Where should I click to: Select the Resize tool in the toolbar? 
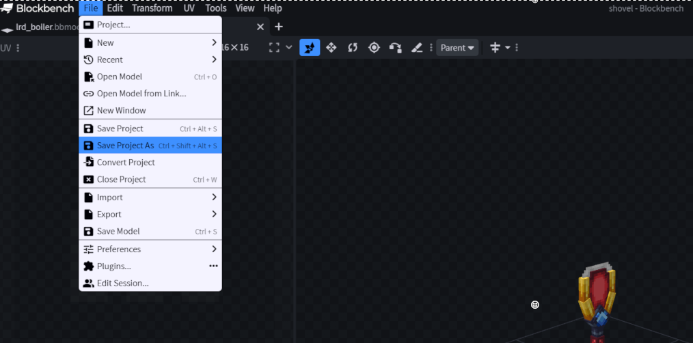pos(331,48)
